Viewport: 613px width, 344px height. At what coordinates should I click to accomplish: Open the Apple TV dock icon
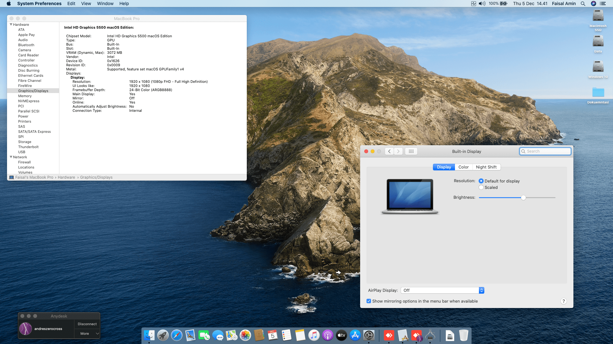(341, 335)
